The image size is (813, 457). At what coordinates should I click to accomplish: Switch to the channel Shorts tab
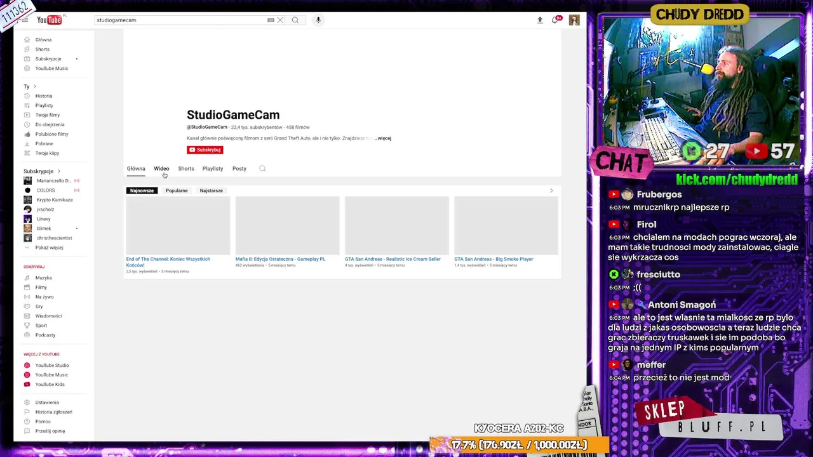tap(186, 169)
